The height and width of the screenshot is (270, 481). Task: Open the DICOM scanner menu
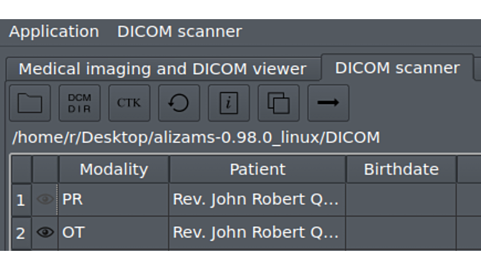[179, 31]
